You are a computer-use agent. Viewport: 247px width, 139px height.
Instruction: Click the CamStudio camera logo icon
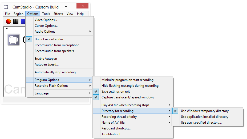point(14,40)
